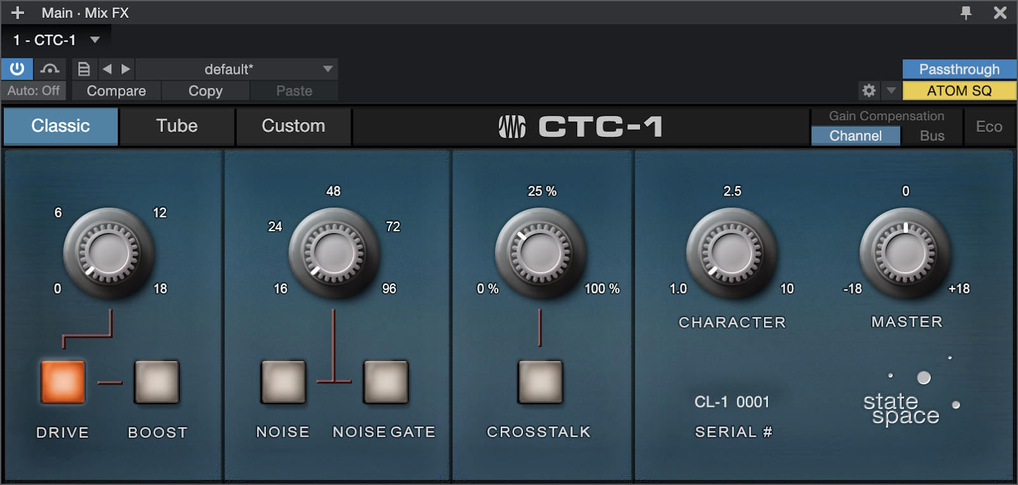The image size is (1018, 485).
Task: Enable the Crosstalk button
Action: [x=541, y=382]
